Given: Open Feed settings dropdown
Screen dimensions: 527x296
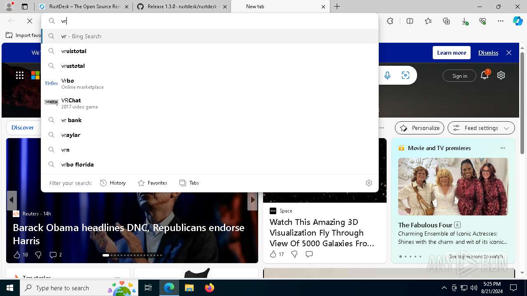Looking at the screenshot, I should (481, 128).
